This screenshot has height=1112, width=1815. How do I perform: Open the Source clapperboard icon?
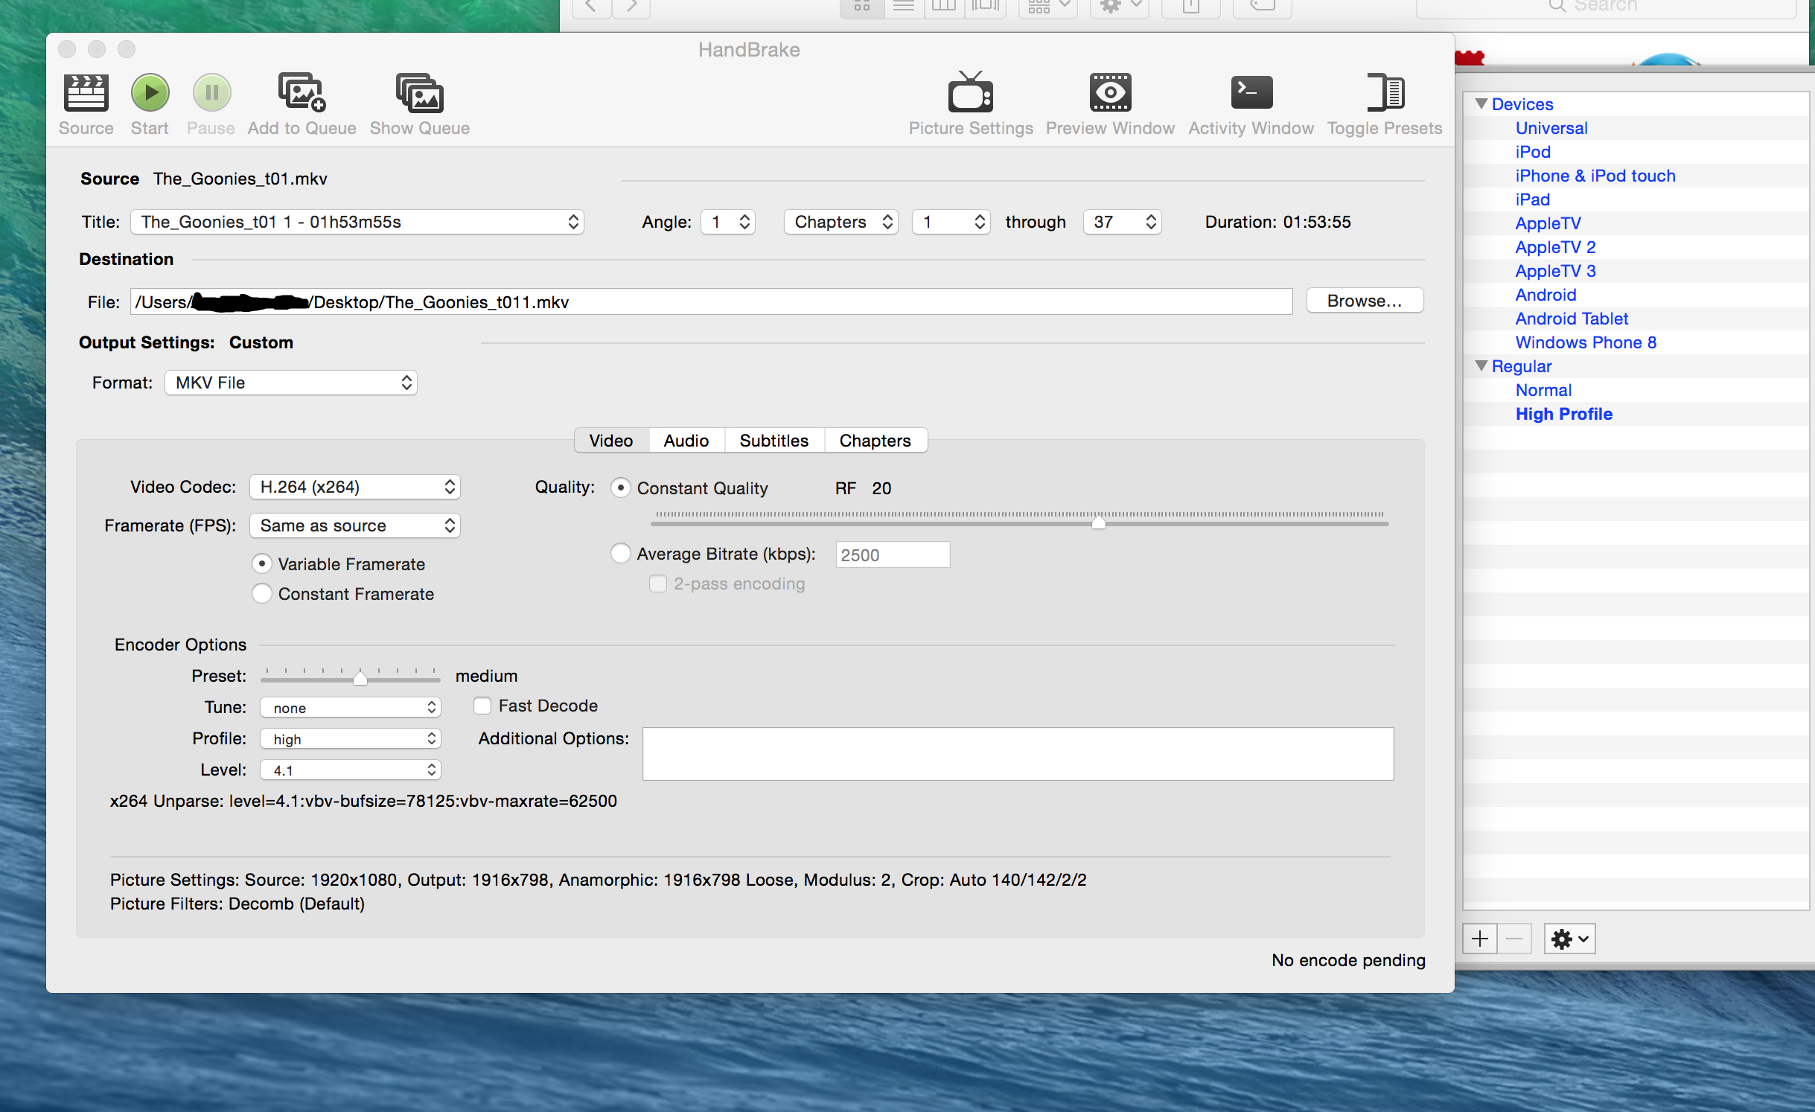tap(86, 93)
